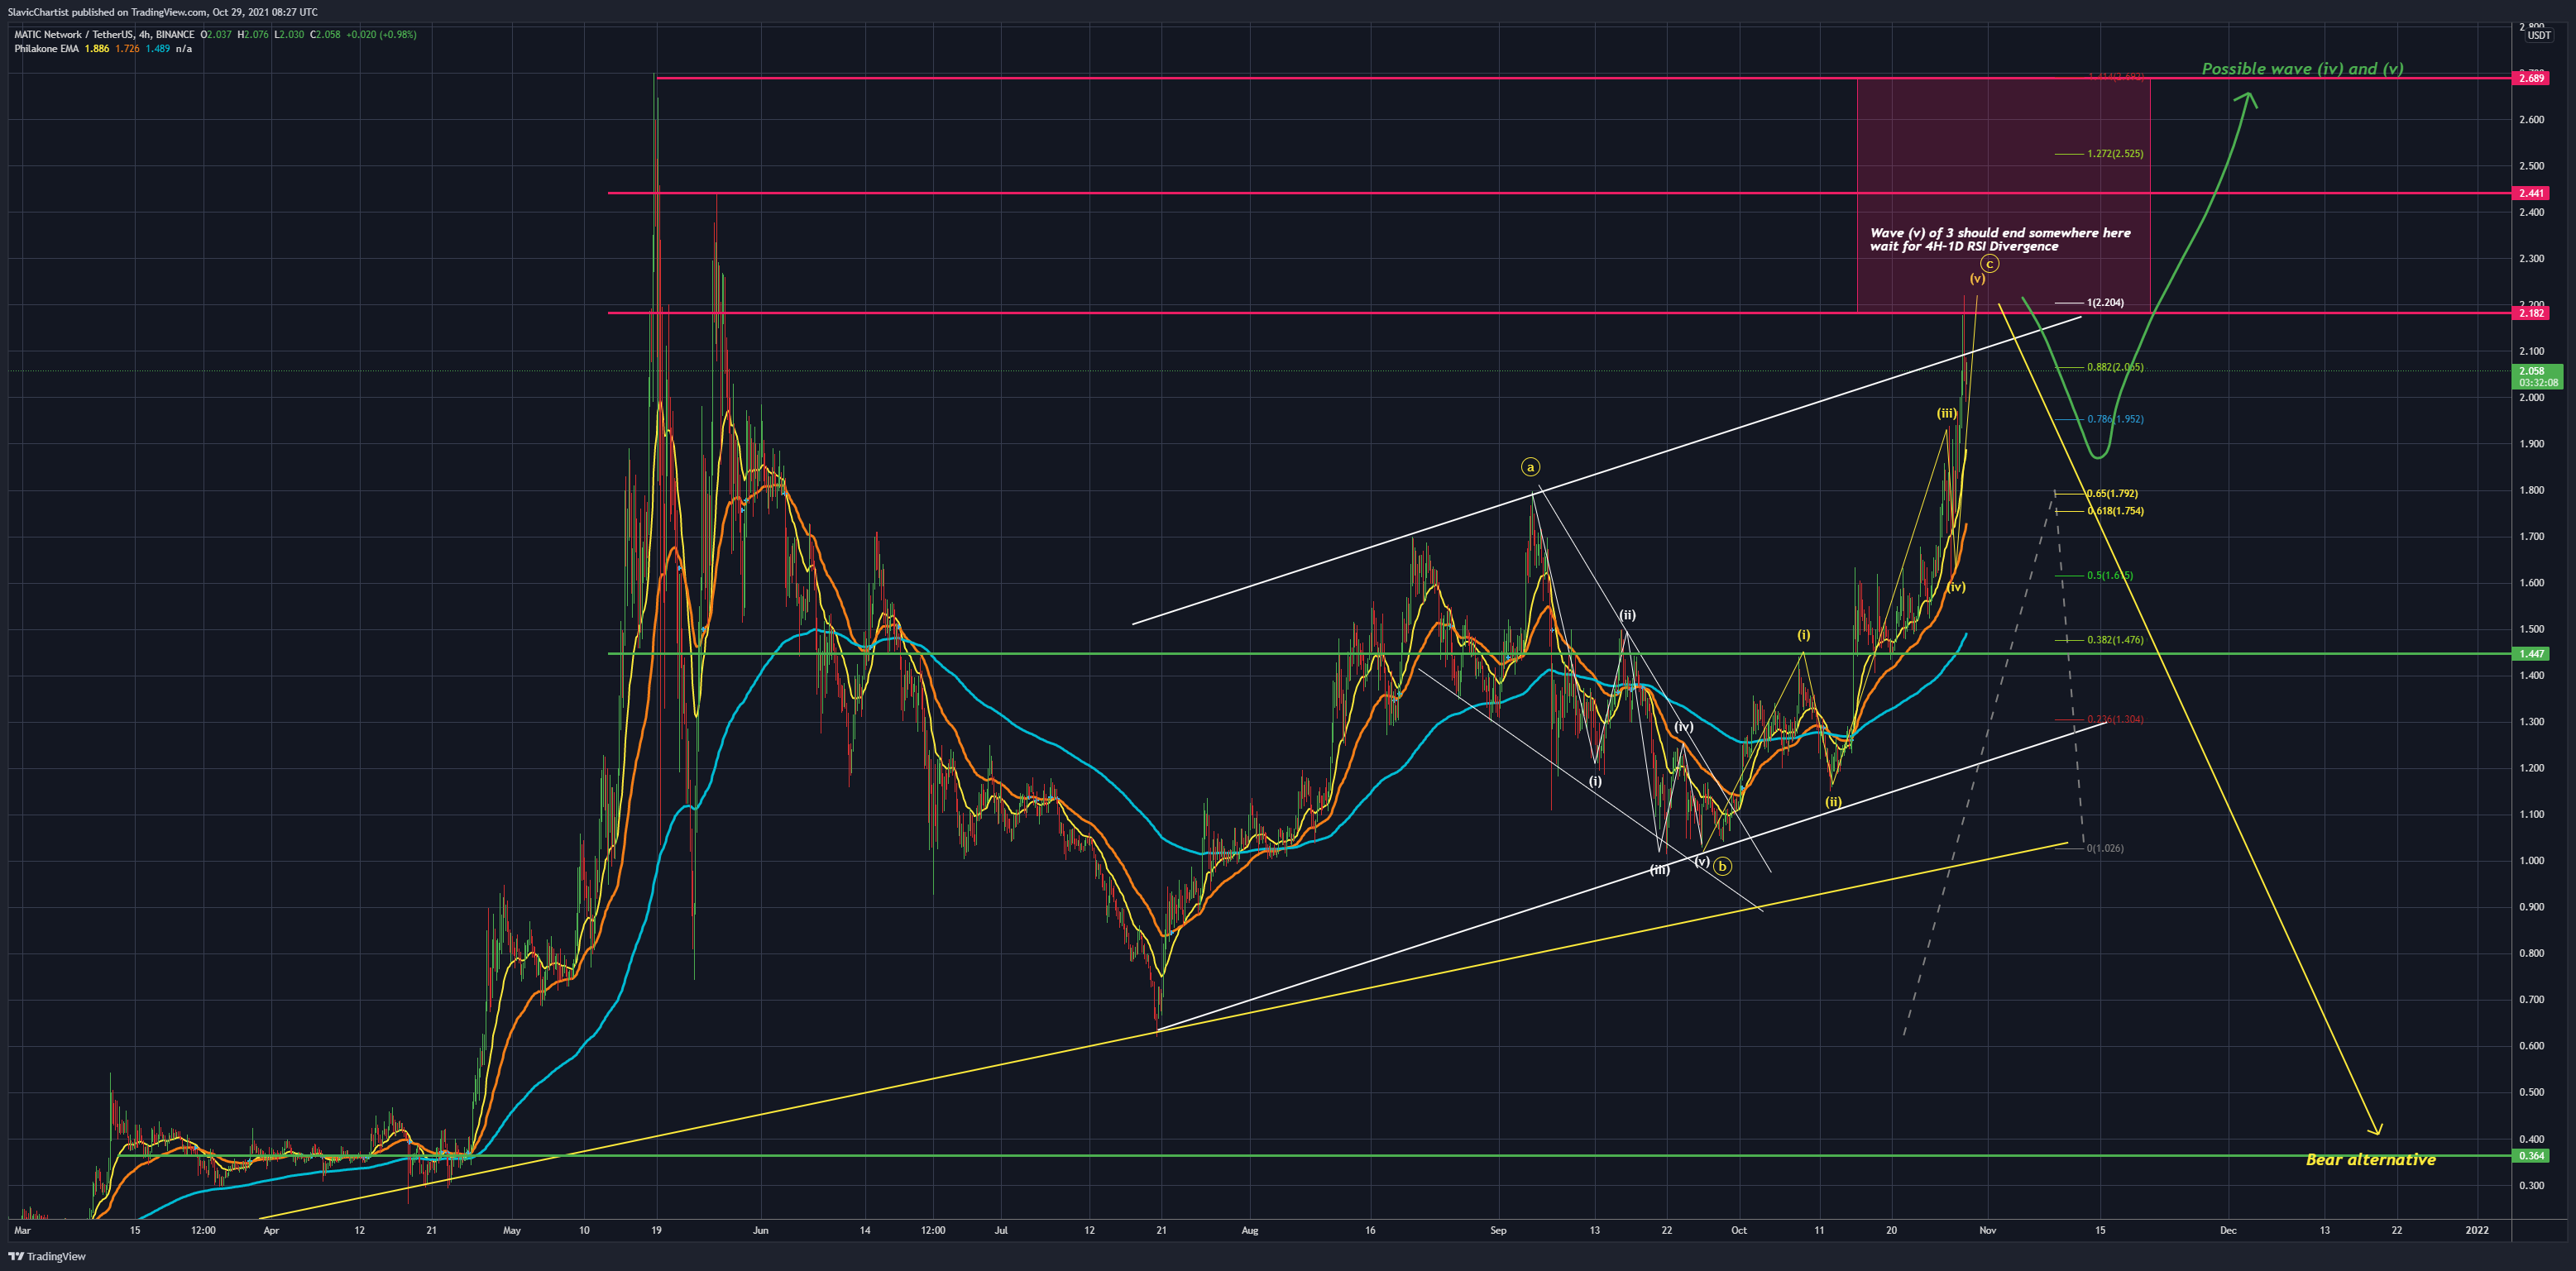Select the circled 'c' wave marker
Image resolution: width=2576 pixels, height=1271 pixels.
[x=1990, y=264]
